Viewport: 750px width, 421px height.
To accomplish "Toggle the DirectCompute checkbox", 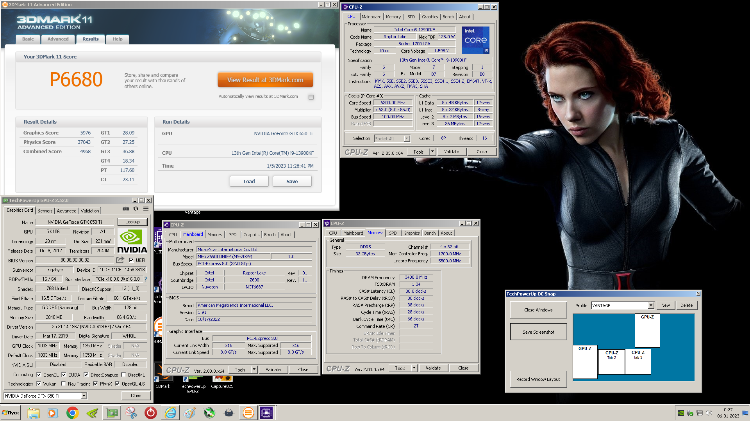I will click(86, 375).
